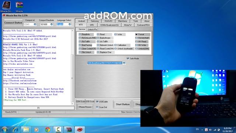Expand the Comport inf COM1 dropdown
236x133 pixels.
pyautogui.click(x=35, y=24)
